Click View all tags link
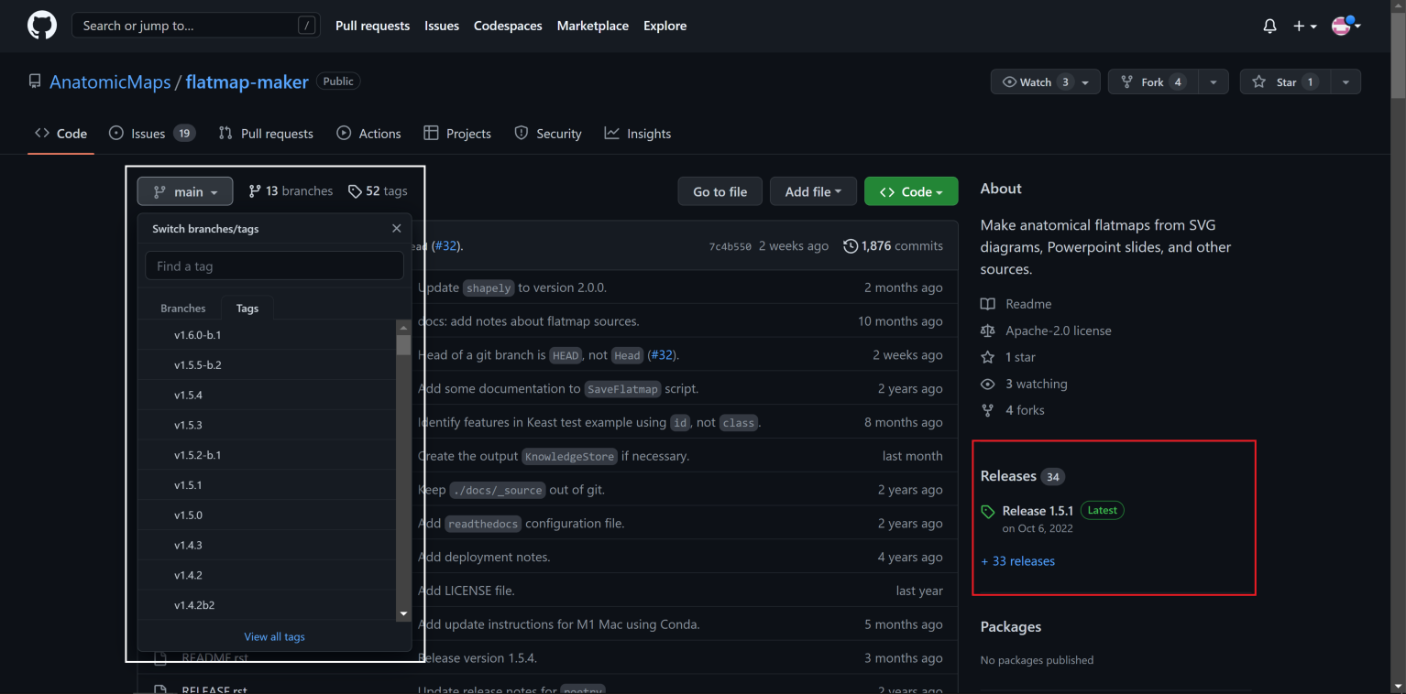Screen dimensions: 1406x694 pos(274,636)
